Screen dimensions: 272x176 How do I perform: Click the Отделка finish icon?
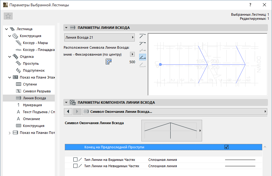(15, 57)
